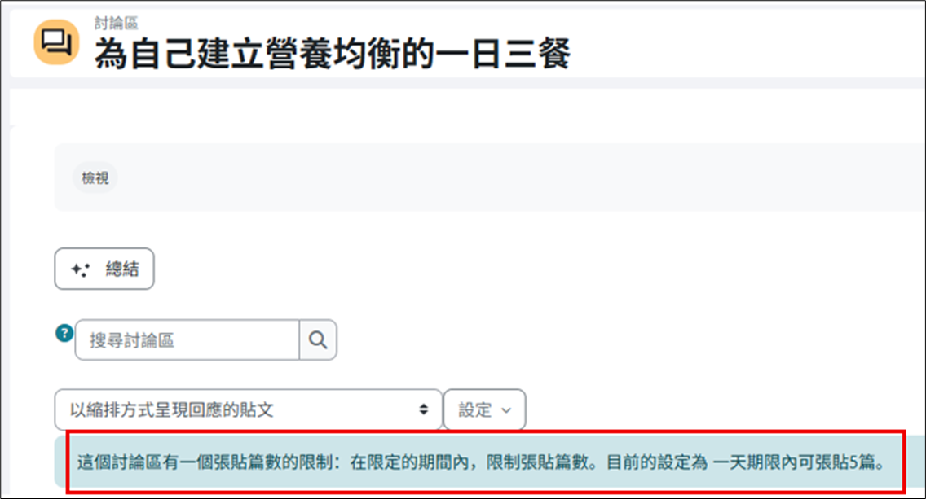The height and width of the screenshot is (499, 926).
Task: Click the magnifying glass search icon
Action: pyautogui.click(x=318, y=340)
